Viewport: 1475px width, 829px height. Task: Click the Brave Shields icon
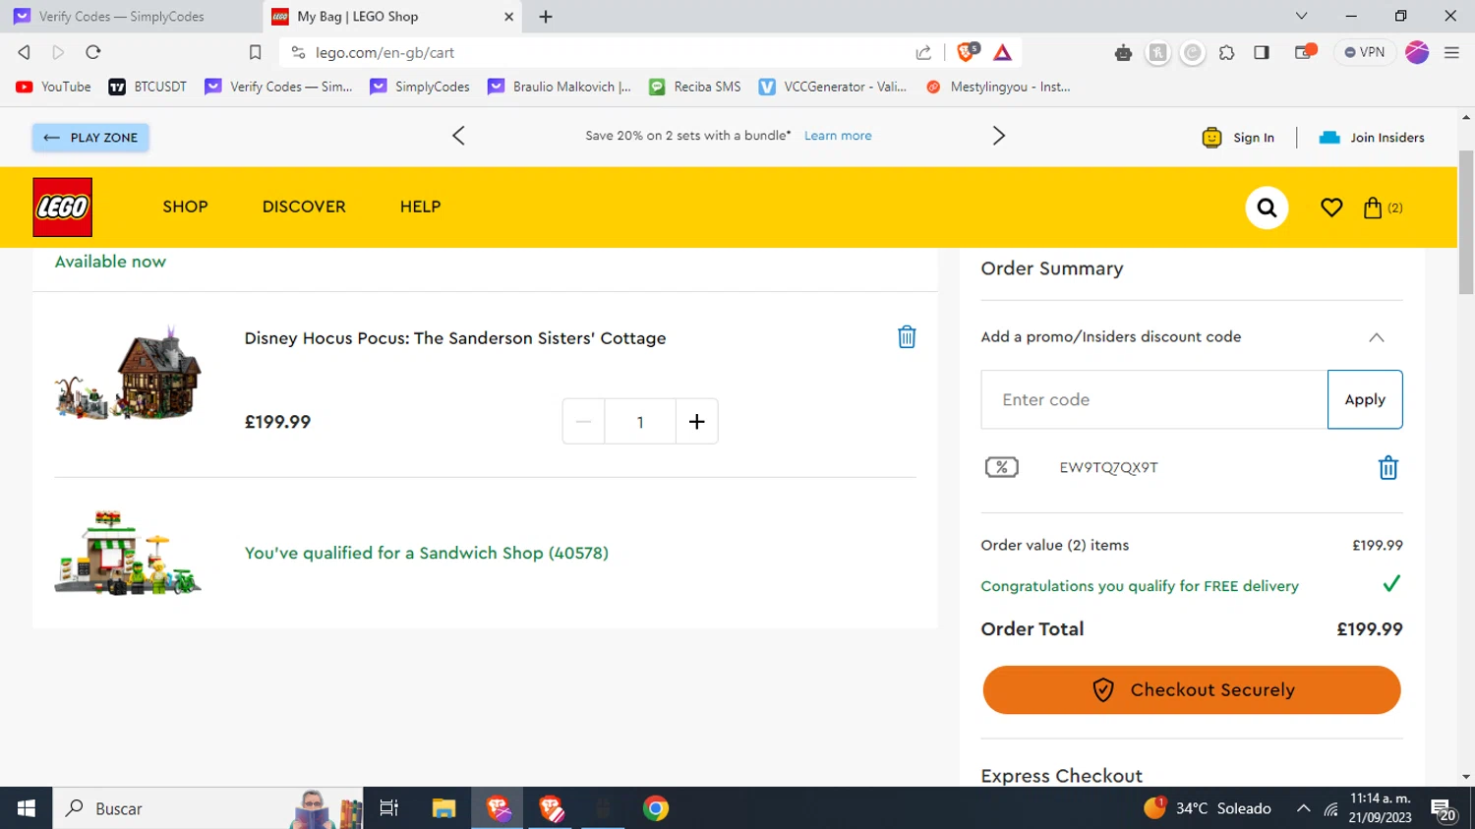pos(968,52)
